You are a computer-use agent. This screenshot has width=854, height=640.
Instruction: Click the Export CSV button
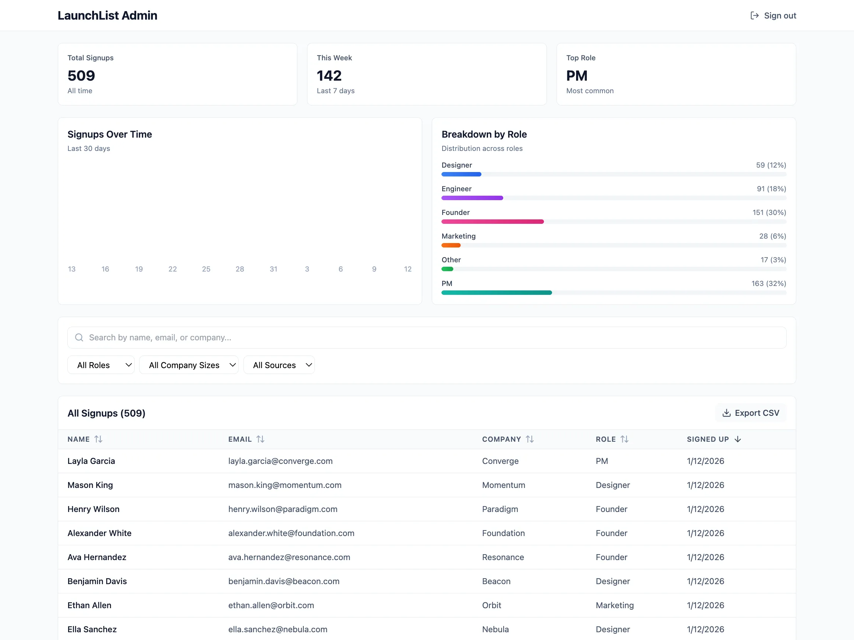(x=750, y=412)
